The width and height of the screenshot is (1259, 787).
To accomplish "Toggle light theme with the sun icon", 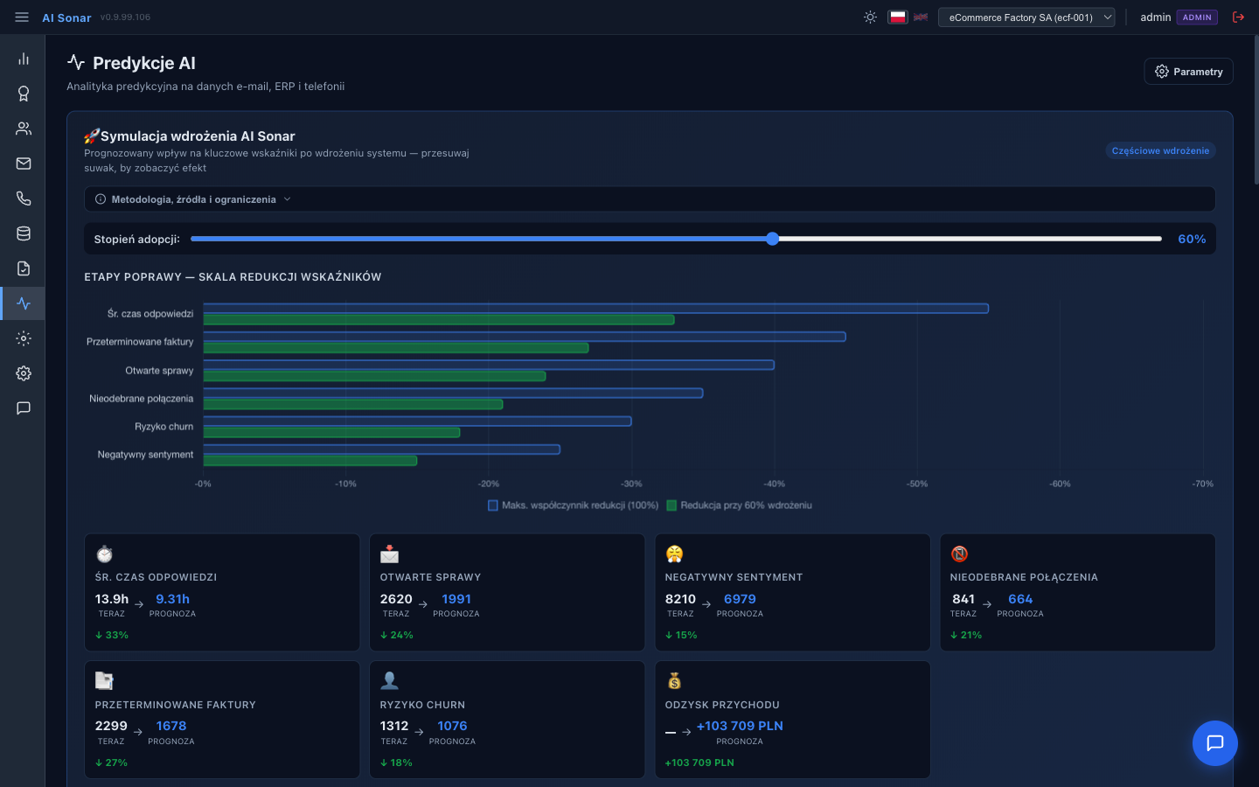I will coord(870,17).
